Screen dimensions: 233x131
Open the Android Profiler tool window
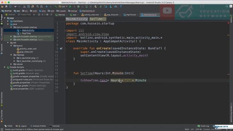(x=38, y=126)
